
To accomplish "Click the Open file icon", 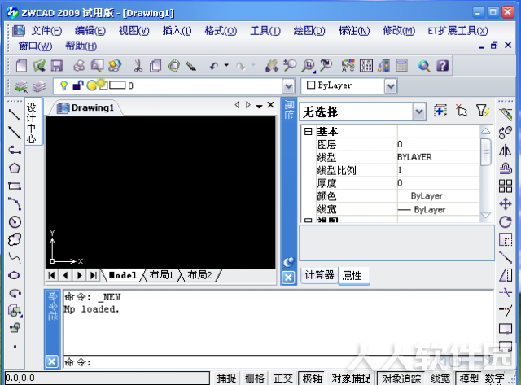I will (x=39, y=65).
